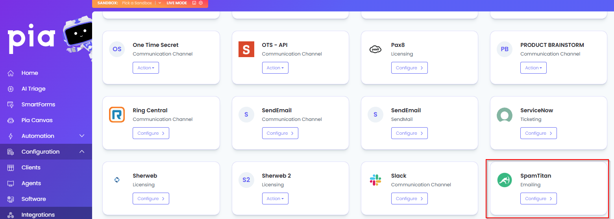Click the Slack logo icon
This screenshot has height=219, width=614.
coord(375,180)
